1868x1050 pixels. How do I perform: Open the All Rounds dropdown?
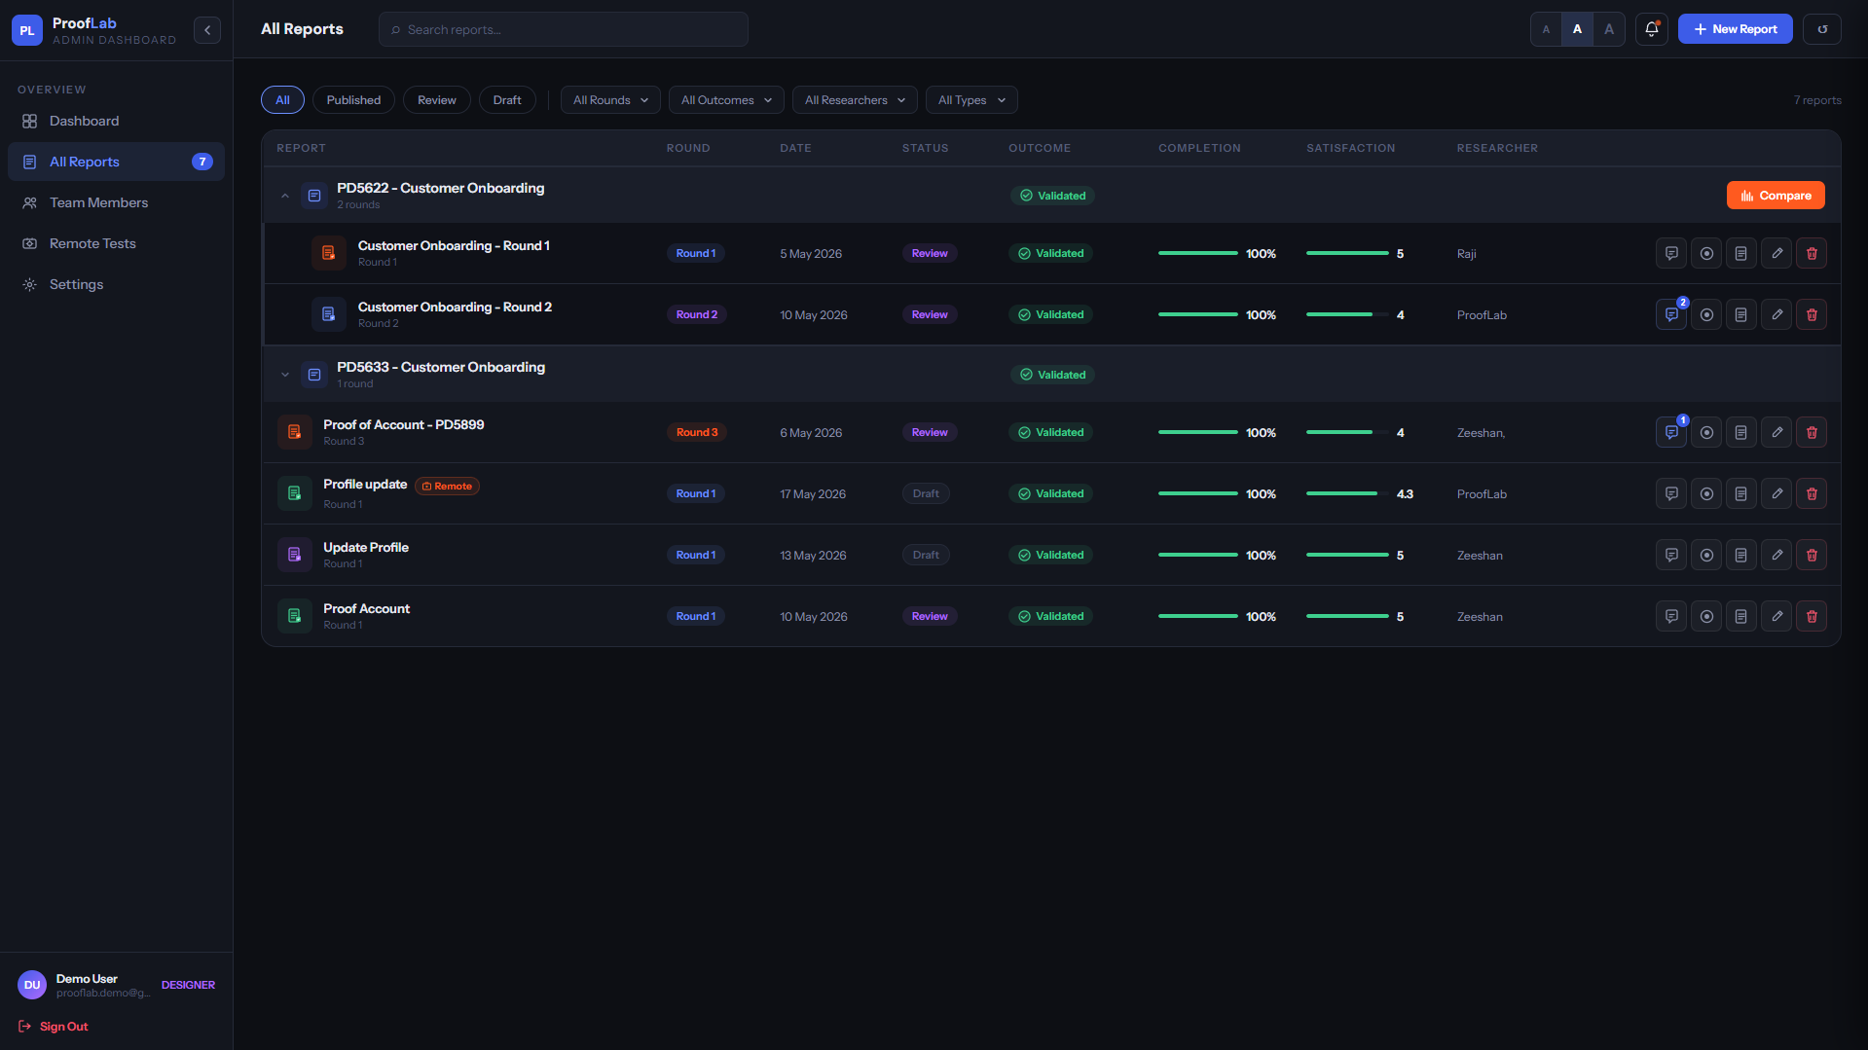[x=610, y=100]
